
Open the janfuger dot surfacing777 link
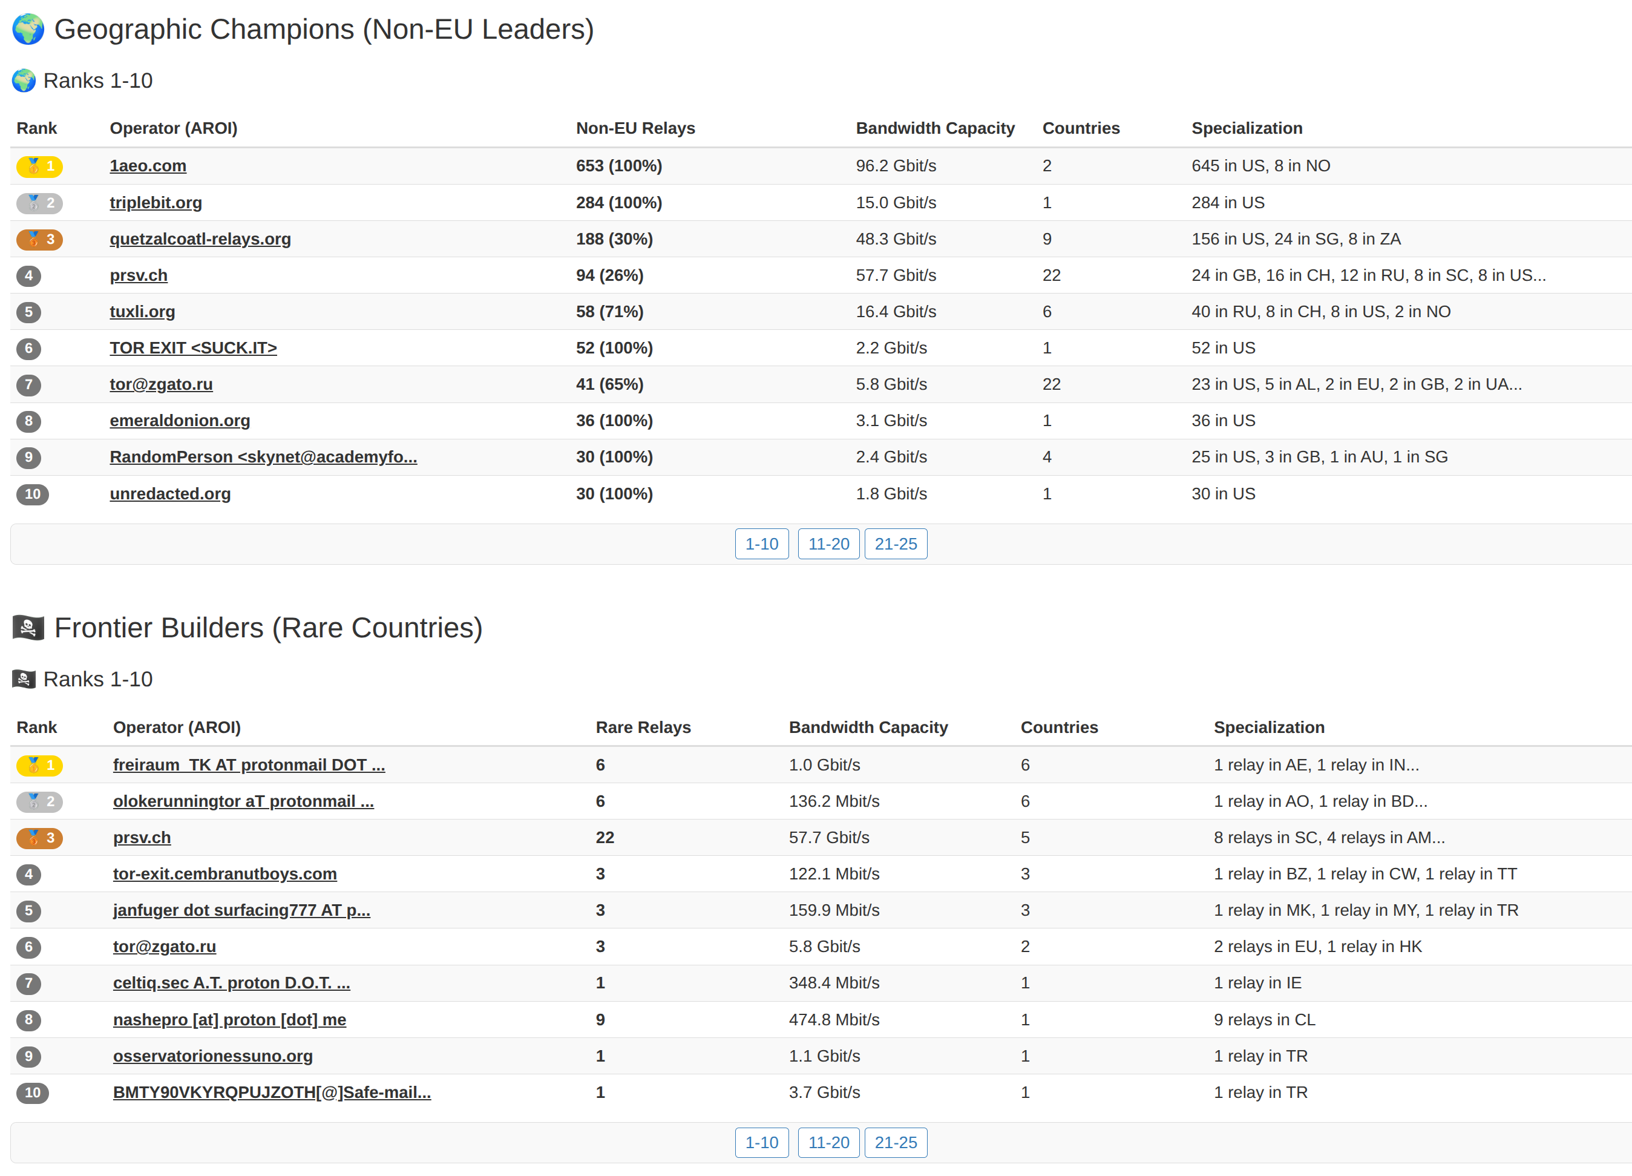[242, 910]
